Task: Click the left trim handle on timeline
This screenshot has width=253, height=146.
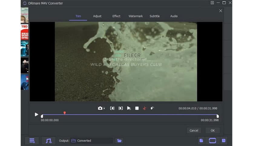Action: pos(42,116)
